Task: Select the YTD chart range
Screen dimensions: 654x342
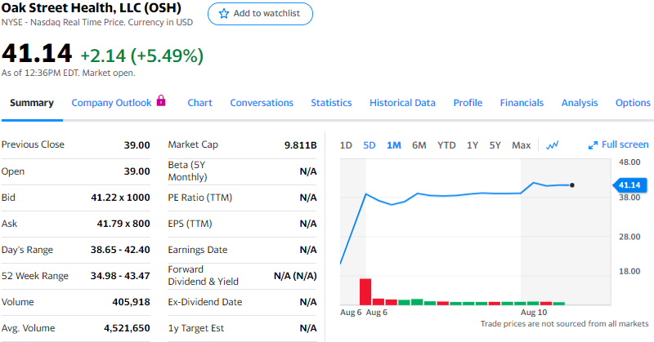Action: coord(446,145)
